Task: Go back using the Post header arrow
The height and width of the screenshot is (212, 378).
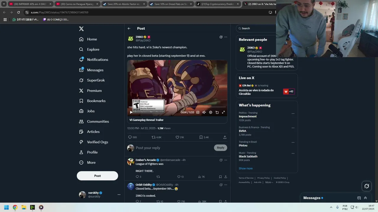Action: pos(129,29)
